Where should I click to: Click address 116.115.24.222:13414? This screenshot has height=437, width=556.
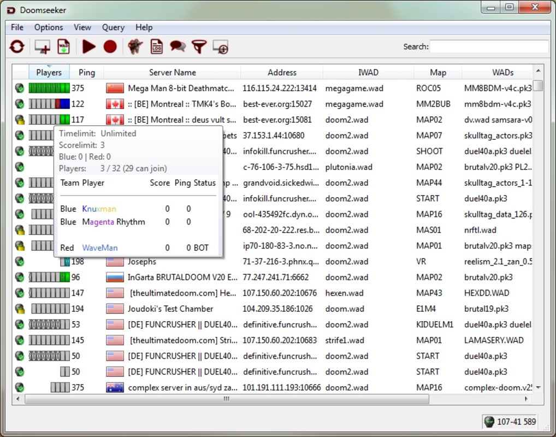tap(280, 88)
